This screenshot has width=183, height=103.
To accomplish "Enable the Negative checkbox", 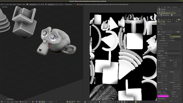I will (170, 92).
